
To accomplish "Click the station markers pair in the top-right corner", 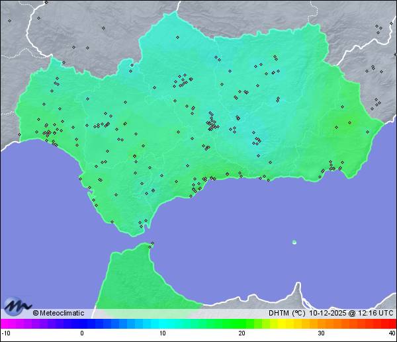I will click(378, 28).
